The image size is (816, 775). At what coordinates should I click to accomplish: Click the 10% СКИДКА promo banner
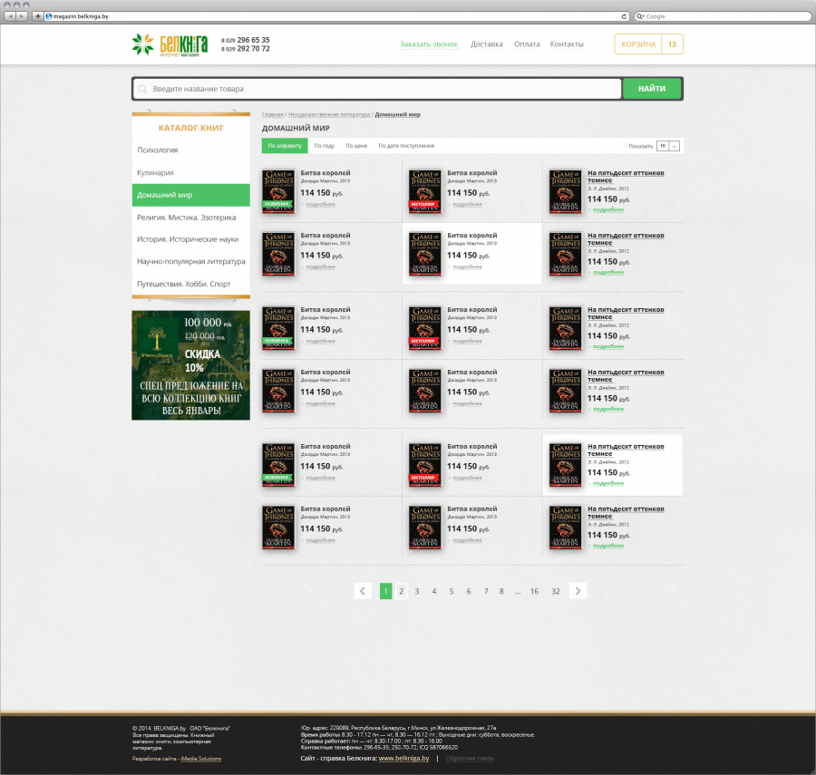(x=190, y=365)
